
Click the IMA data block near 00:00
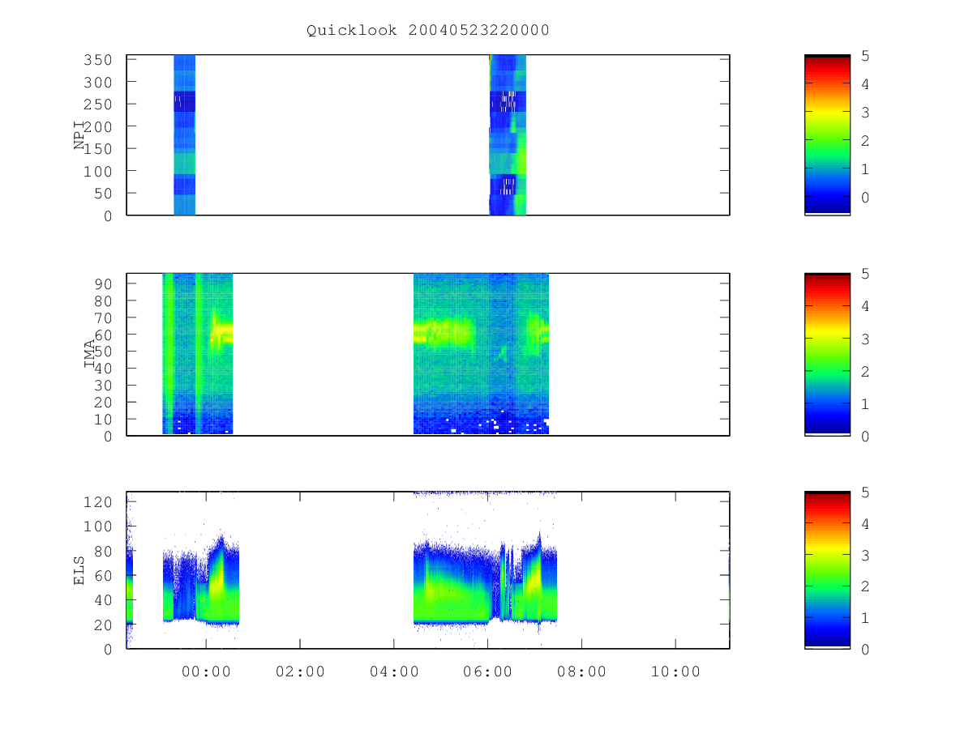[x=198, y=354]
